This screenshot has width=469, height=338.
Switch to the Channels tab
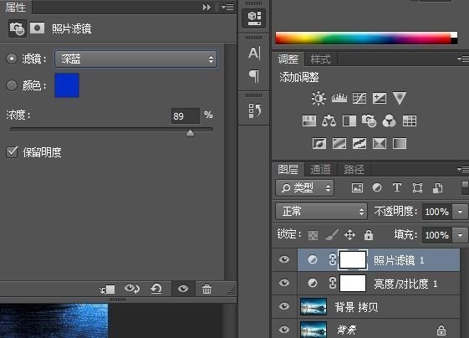[x=320, y=170]
